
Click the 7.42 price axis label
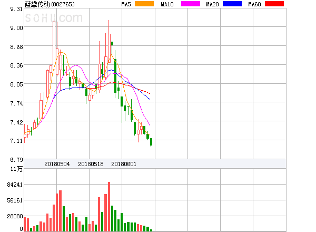coord(16,122)
